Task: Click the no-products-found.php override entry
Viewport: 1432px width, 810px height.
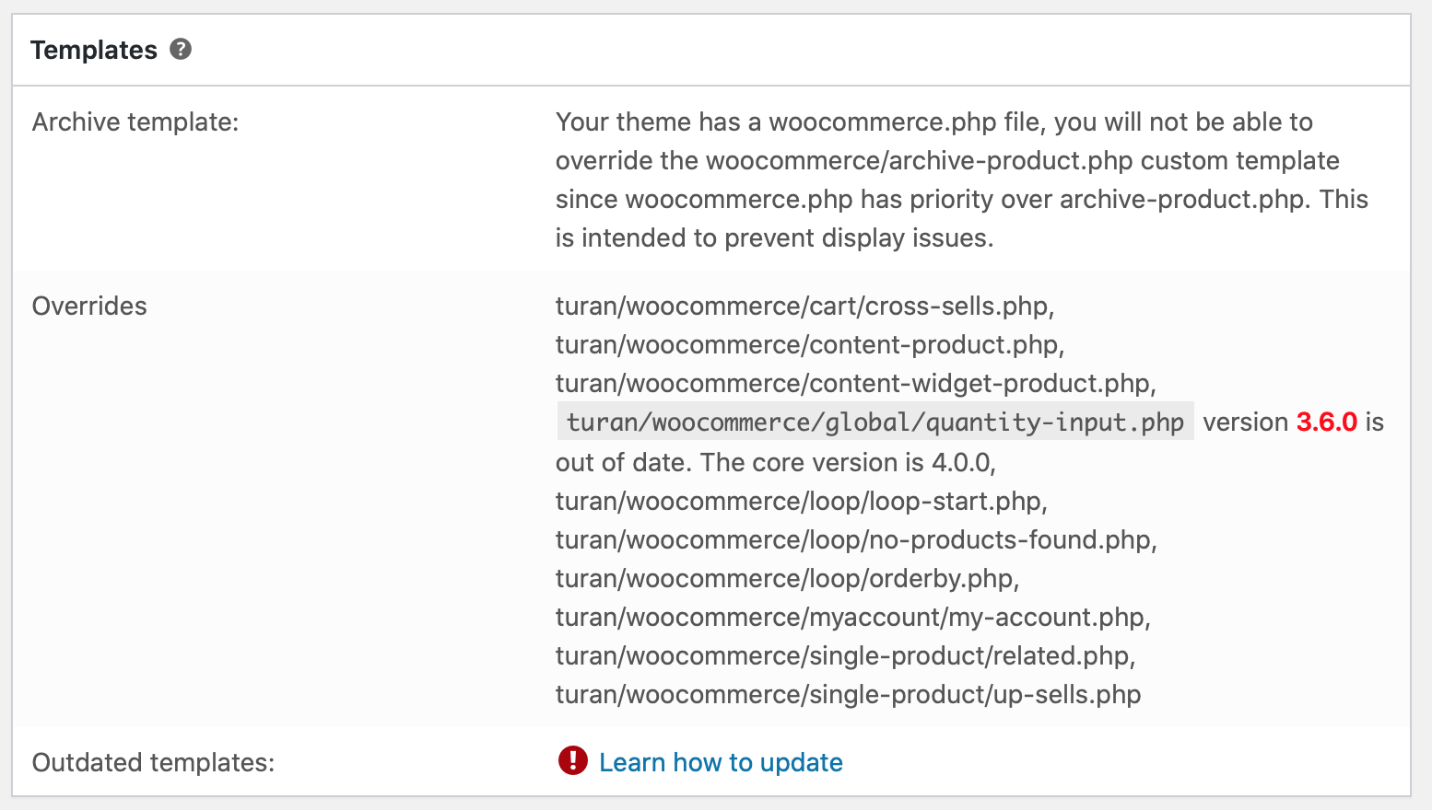Action: [x=856, y=539]
